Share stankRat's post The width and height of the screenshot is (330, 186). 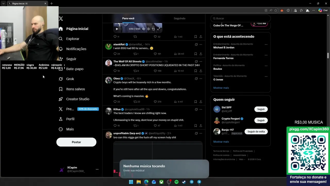click(x=201, y=54)
